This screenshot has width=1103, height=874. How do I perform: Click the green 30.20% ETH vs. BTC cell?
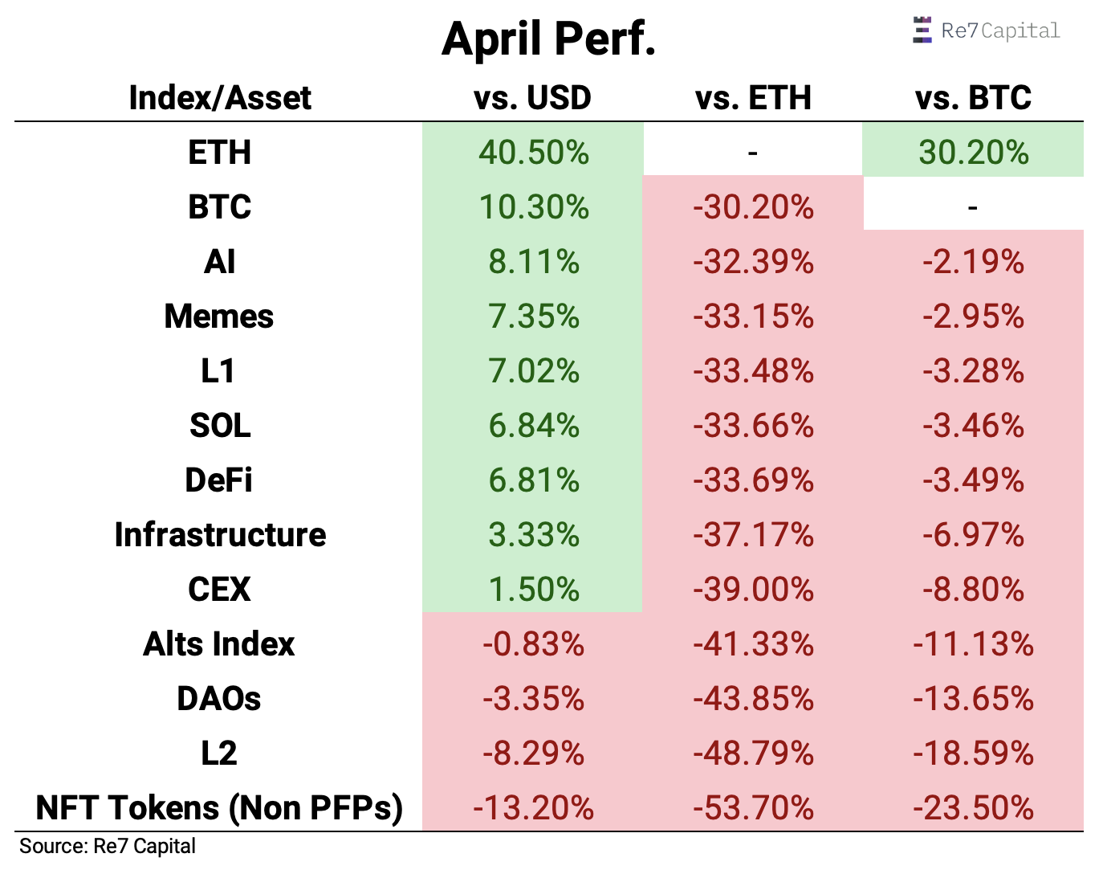point(974,152)
